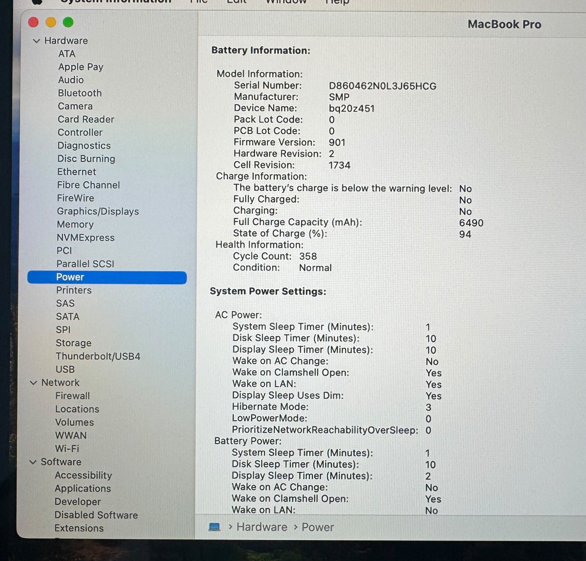
Task: Select Printers in the sidebar
Action: 74,290
